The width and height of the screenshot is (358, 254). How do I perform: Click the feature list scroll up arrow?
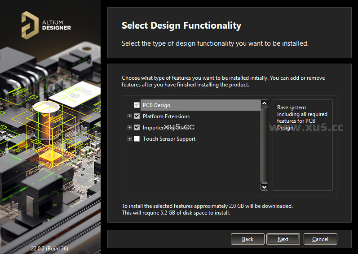pyautogui.click(x=264, y=103)
